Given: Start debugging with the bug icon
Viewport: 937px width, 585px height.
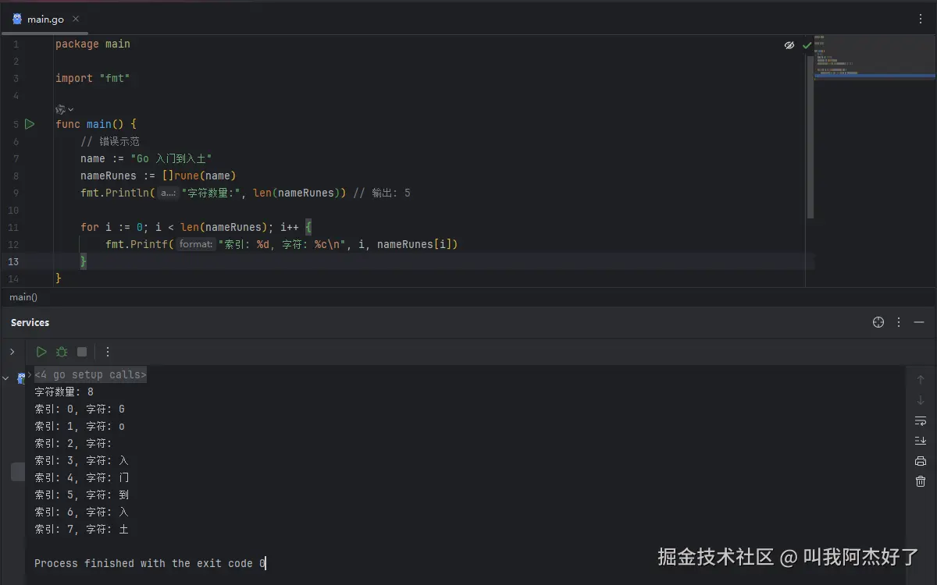Looking at the screenshot, I should tap(62, 352).
